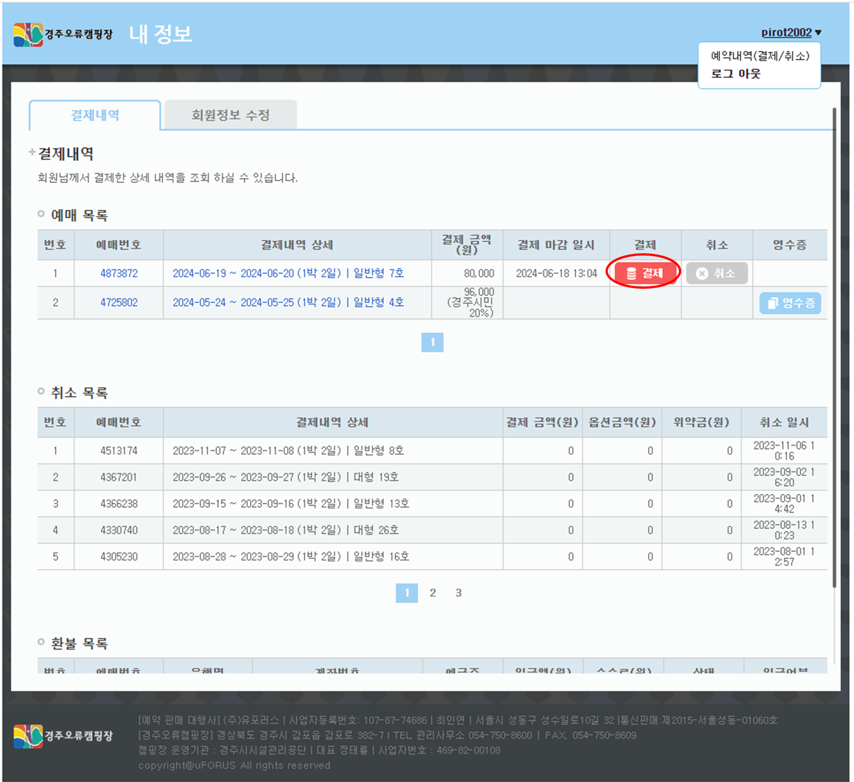Switch to the 회원정보 수정 tab

point(230,115)
